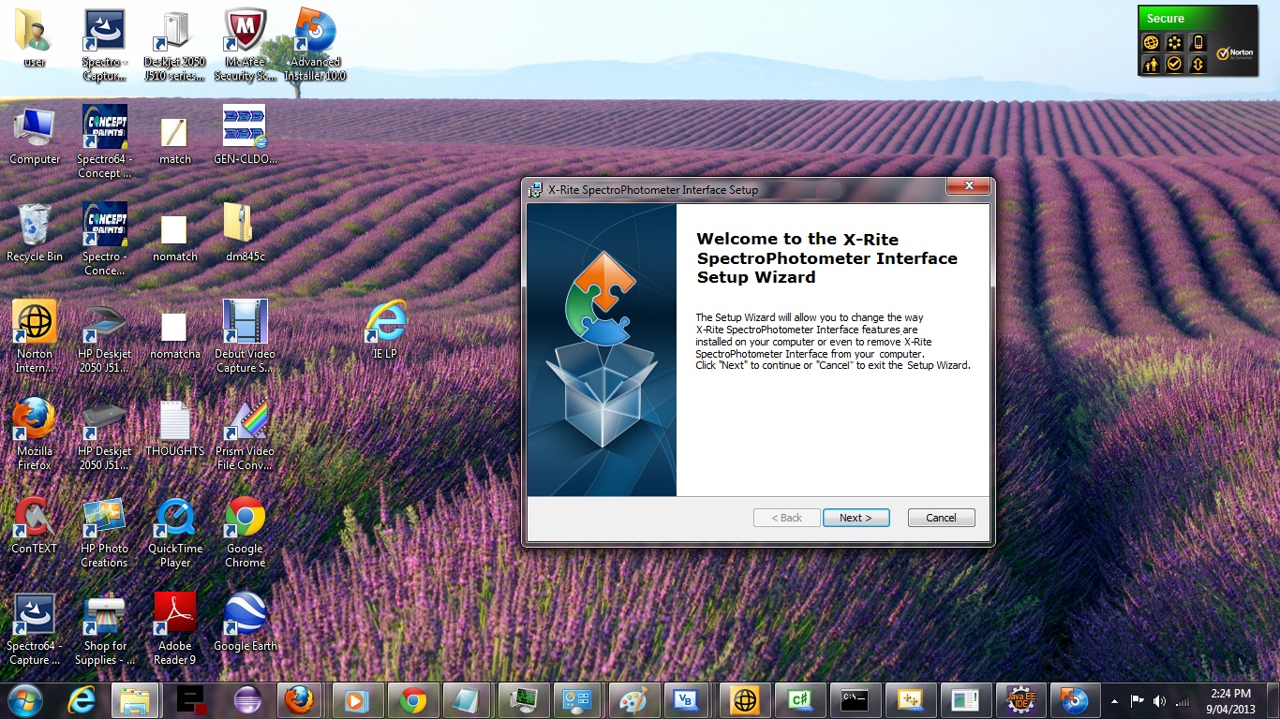1280x719 pixels.
Task: Cancel the X-Rite SpectroPhotometer setup
Action: (941, 518)
